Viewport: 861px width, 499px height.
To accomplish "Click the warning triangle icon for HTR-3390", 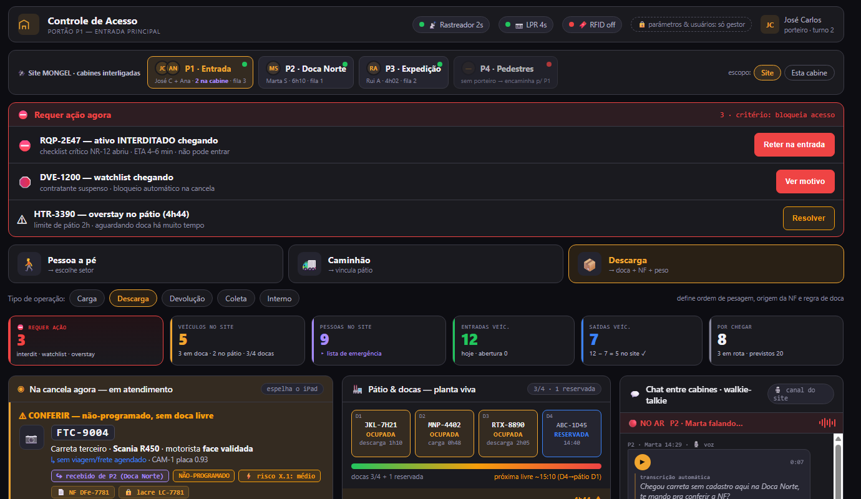I will 22,219.
